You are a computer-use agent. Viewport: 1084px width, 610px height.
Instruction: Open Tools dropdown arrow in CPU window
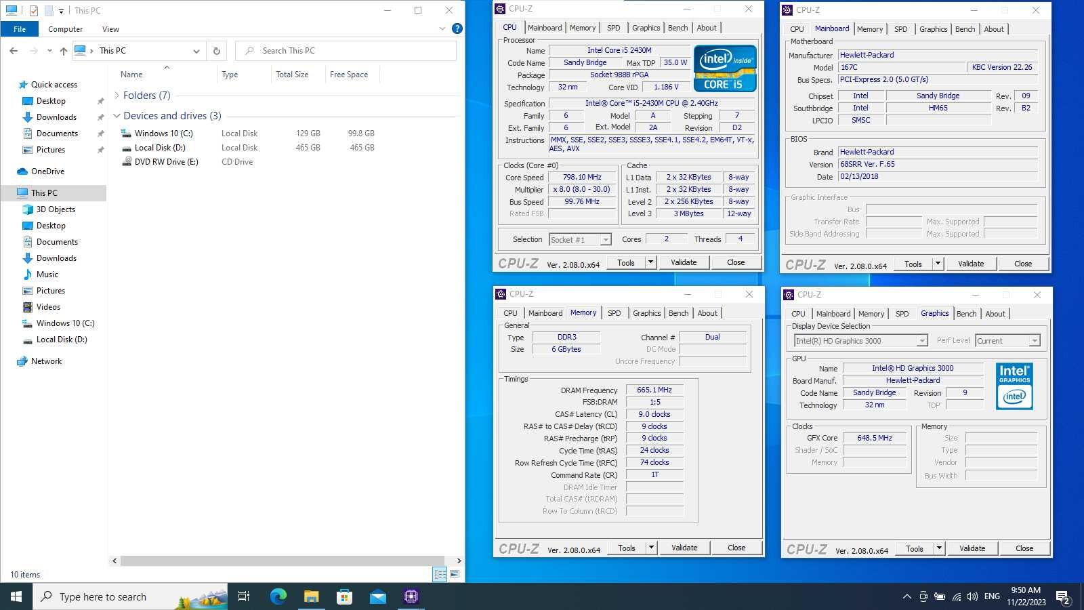tap(650, 262)
